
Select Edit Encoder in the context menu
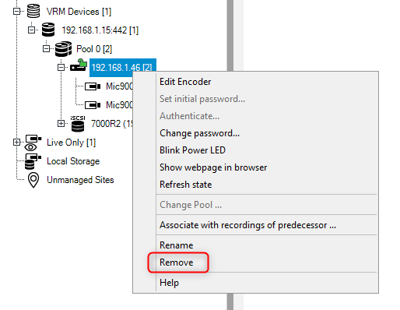[185, 82]
